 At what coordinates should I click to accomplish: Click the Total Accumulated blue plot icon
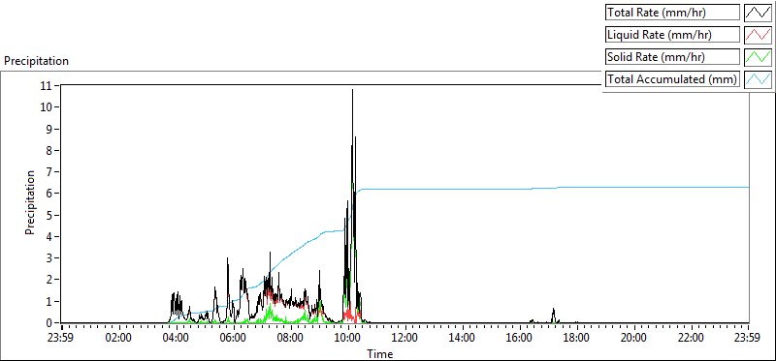coord(758,79)
